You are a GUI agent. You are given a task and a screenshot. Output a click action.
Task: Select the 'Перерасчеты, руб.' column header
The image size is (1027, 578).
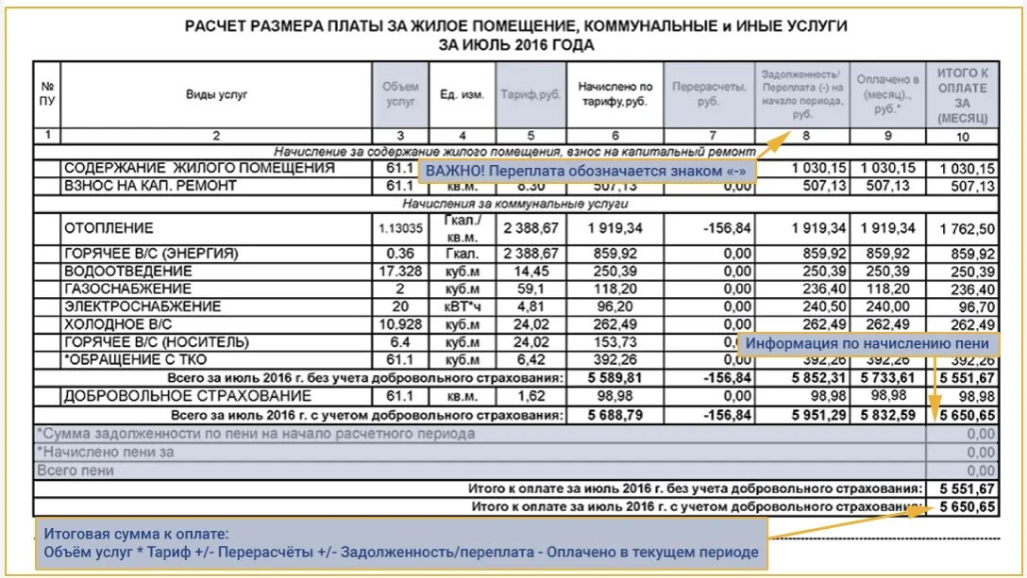709,94
